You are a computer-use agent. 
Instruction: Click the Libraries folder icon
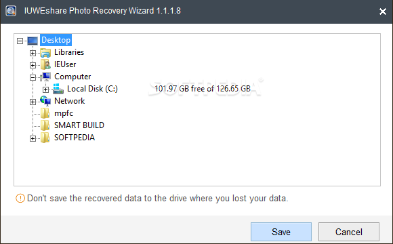pyautogui.click(x=45, y=53)
